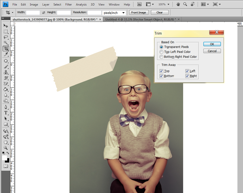
Task: Select the Lasso tool
Action: [x=6, y=37]
